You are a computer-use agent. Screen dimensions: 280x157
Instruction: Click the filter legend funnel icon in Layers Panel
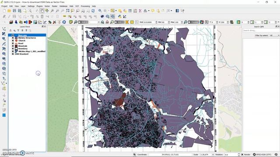pos(18,31)
